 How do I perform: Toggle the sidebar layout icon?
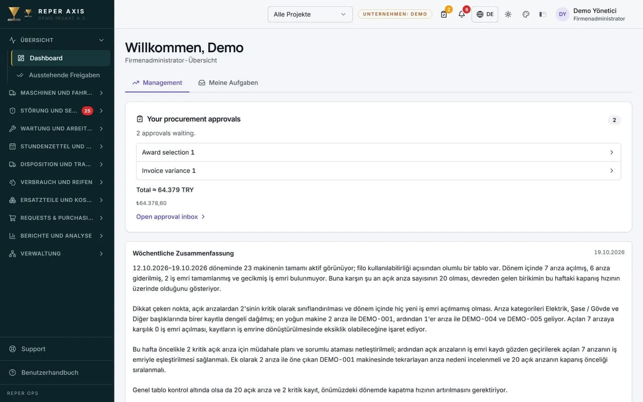543,14
